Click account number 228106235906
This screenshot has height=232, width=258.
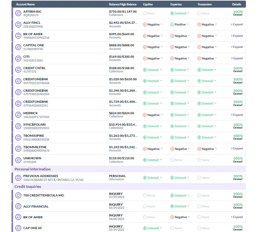coord(33,27)
